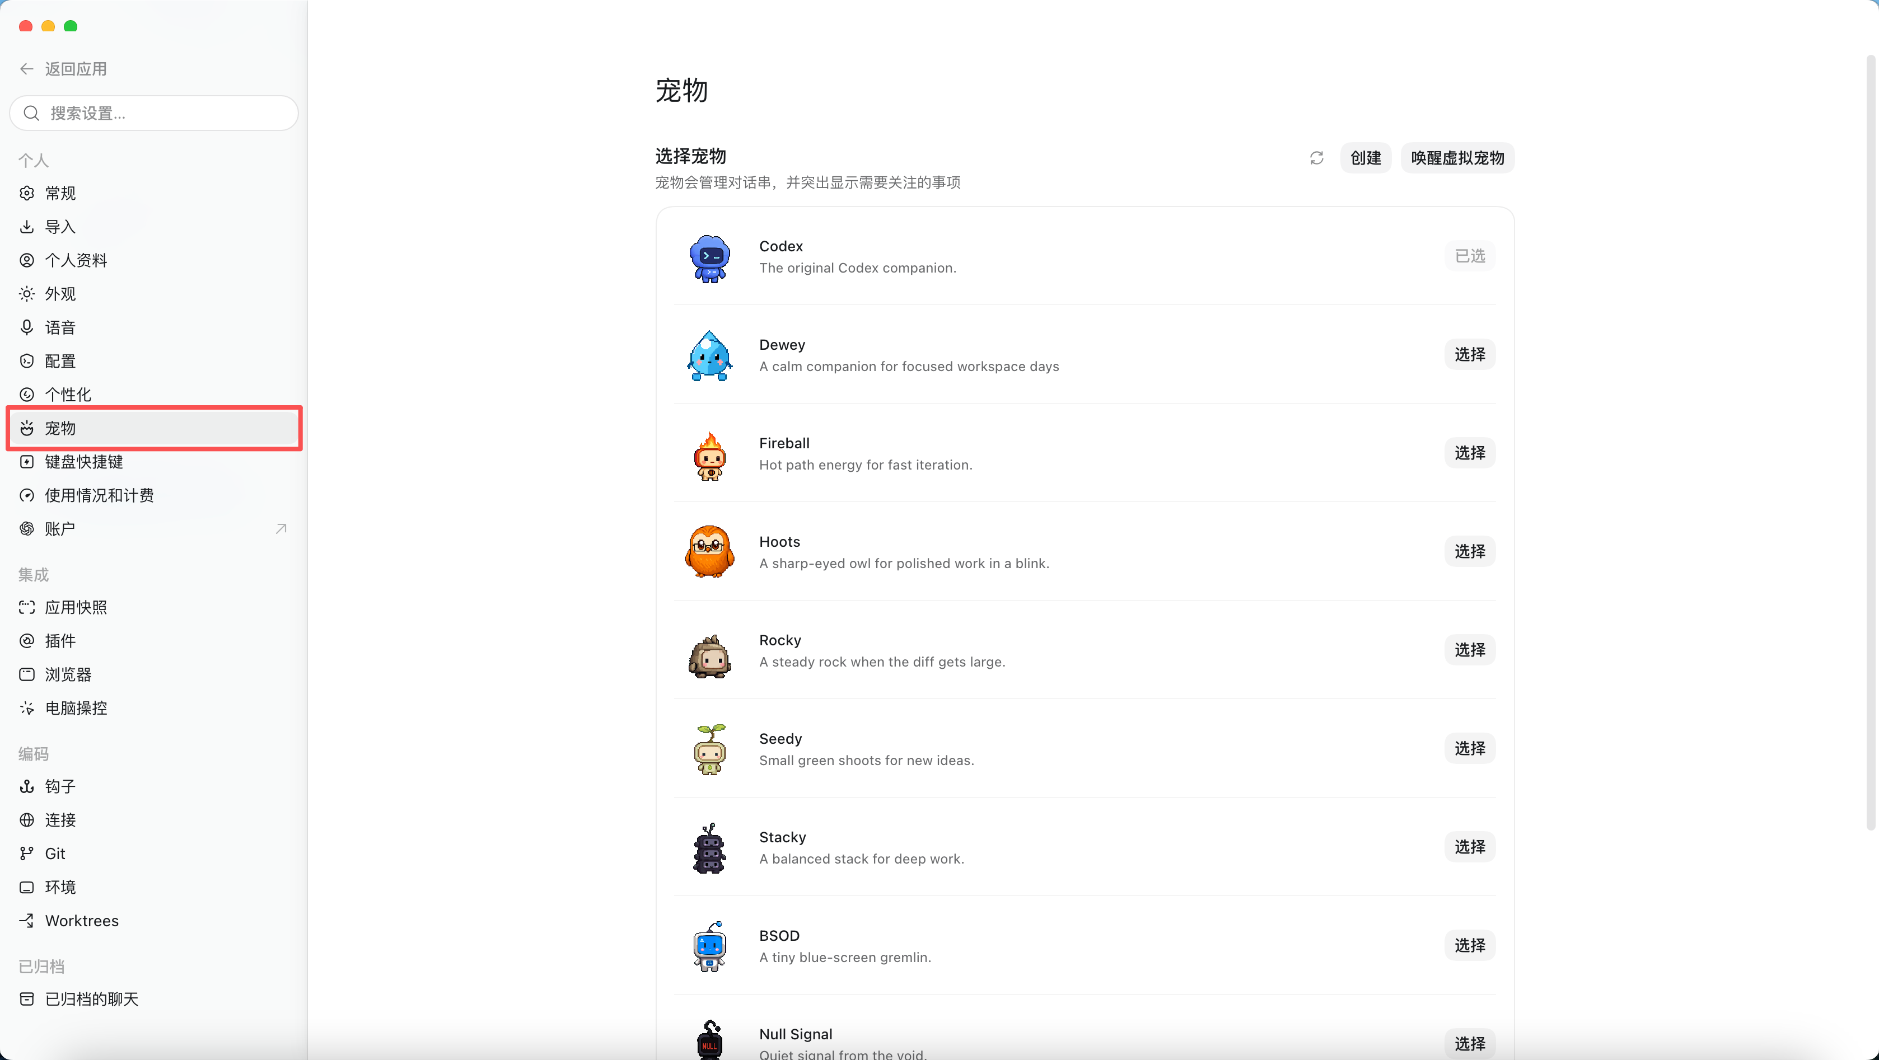Click the external link arrow on the 账户 row
Screen dimensions: 1879x1060
coord(281,528)
